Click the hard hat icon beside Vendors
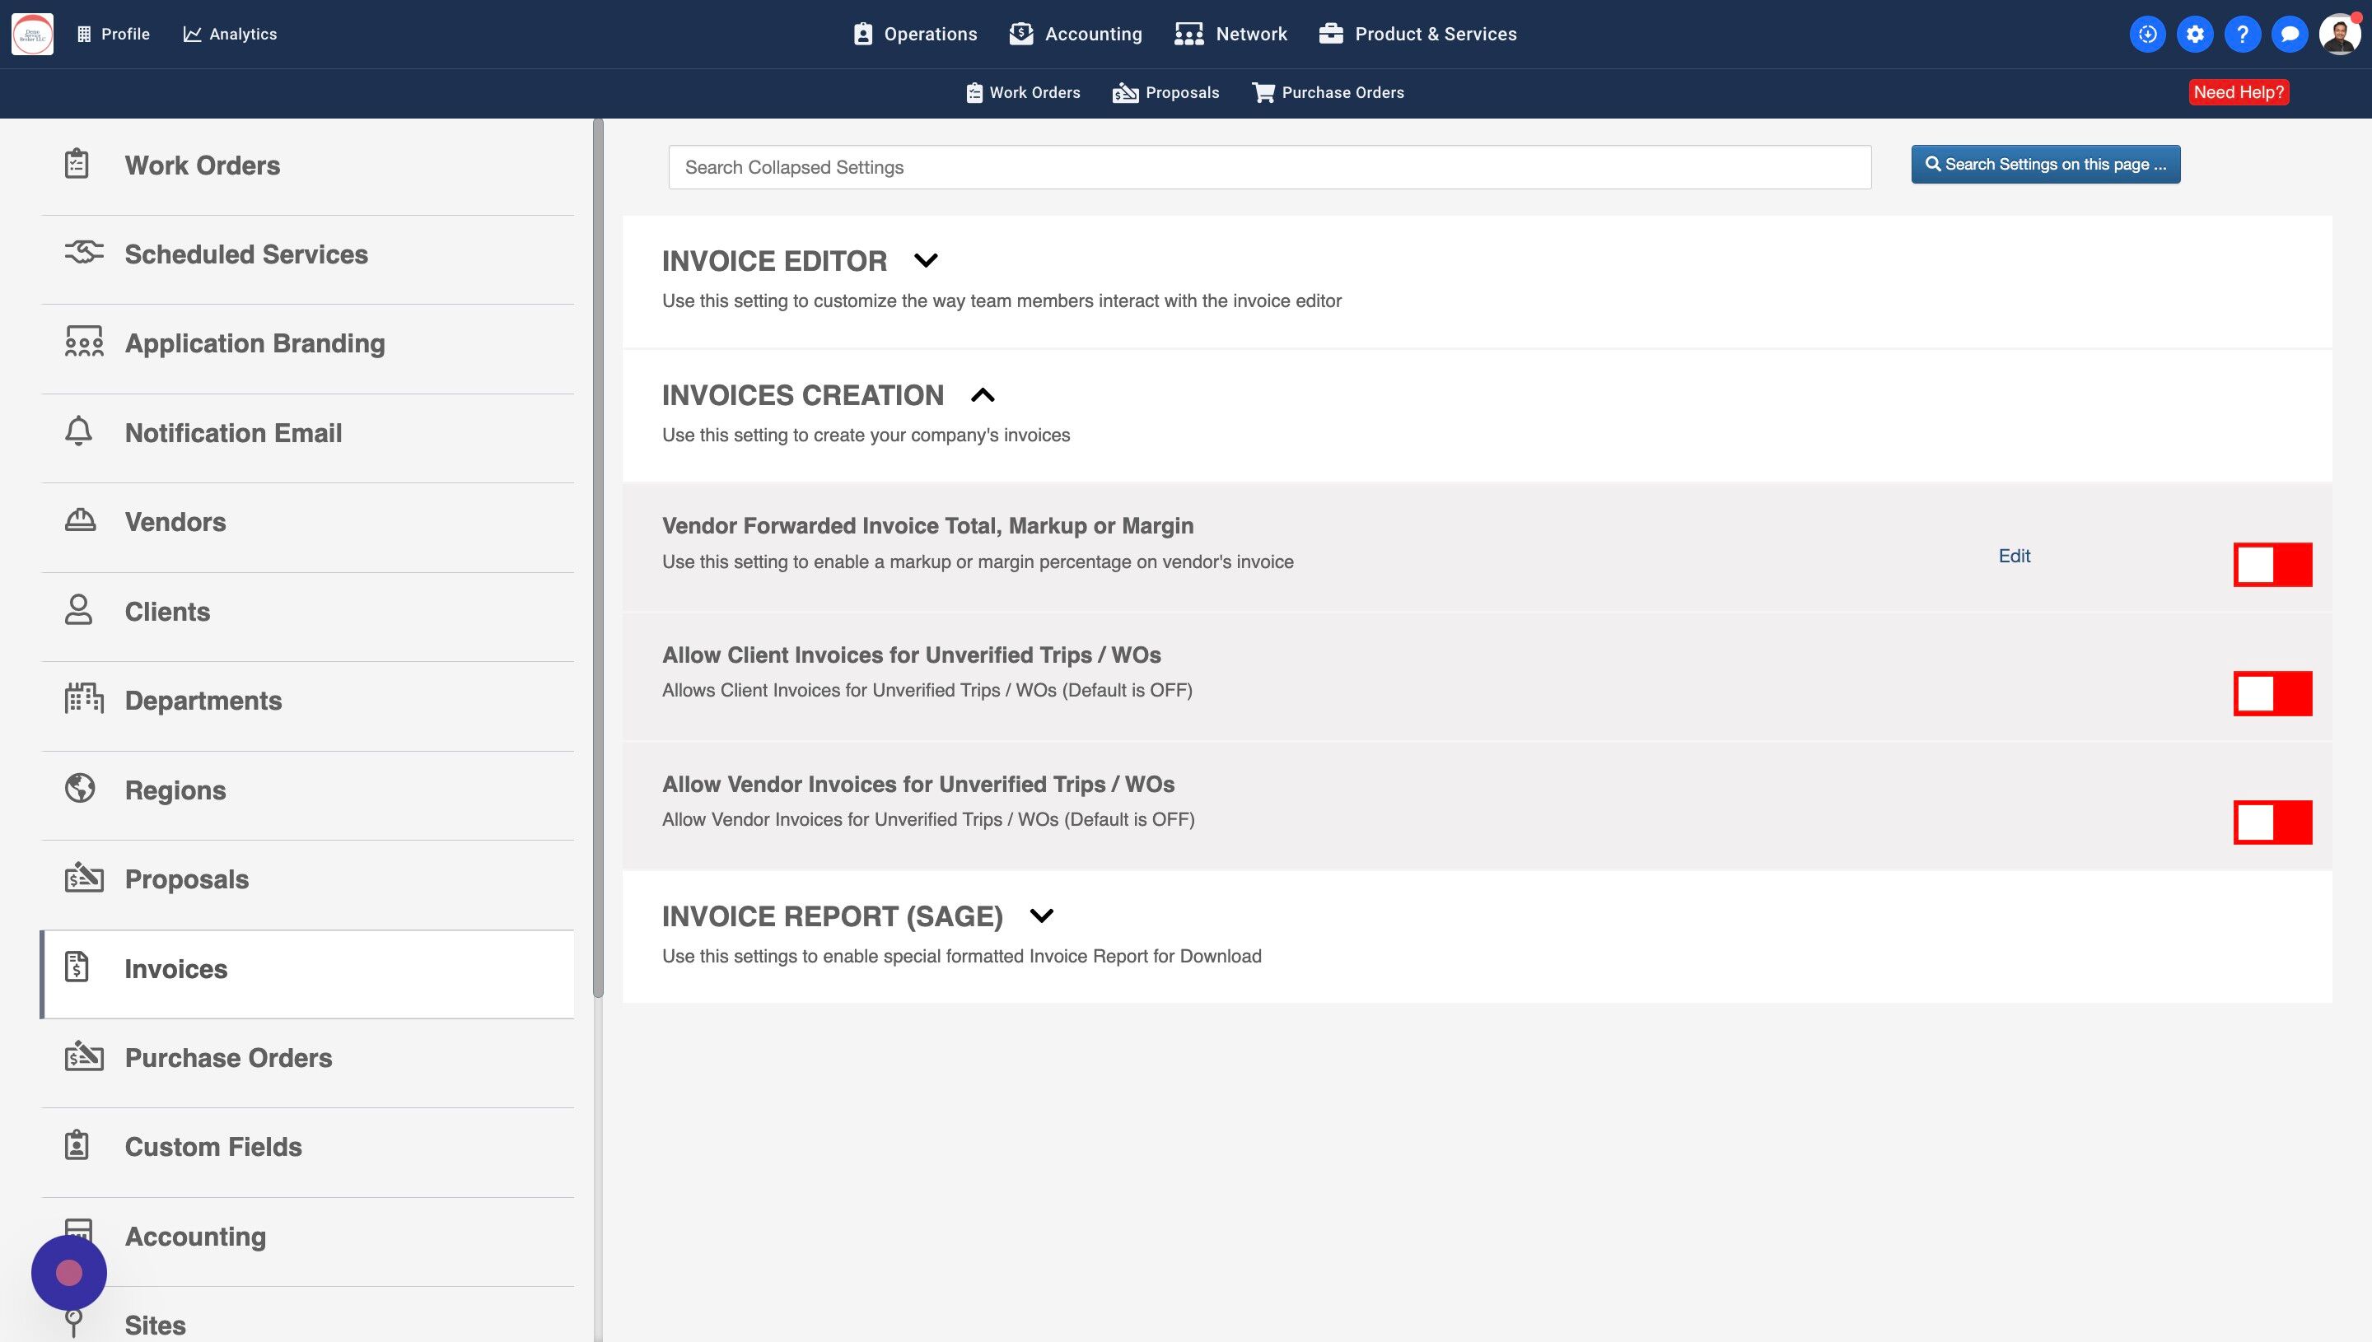Image resolution: width=2372 pixels, height=1342 pixels. pyautogui.click(x=80, y=521)
